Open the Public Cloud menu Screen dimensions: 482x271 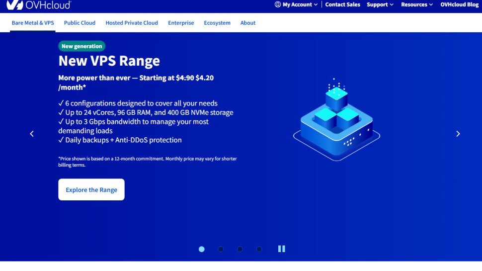pos(80,23)
